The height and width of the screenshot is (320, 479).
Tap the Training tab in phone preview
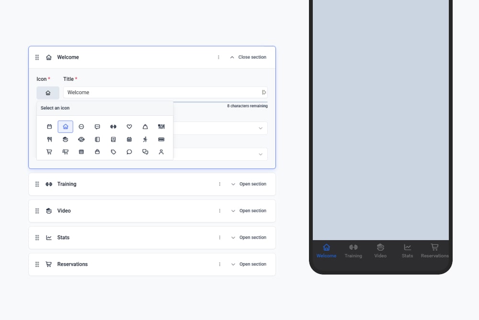coord(354,251)
